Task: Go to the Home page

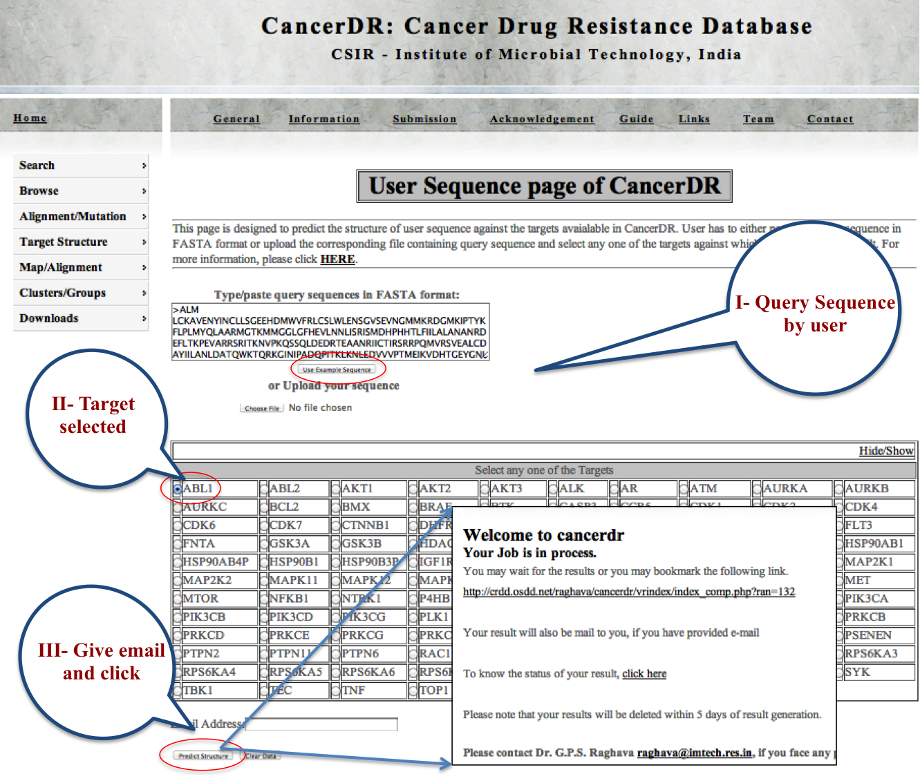Action: pyautogui.click(x=30, y=118)
